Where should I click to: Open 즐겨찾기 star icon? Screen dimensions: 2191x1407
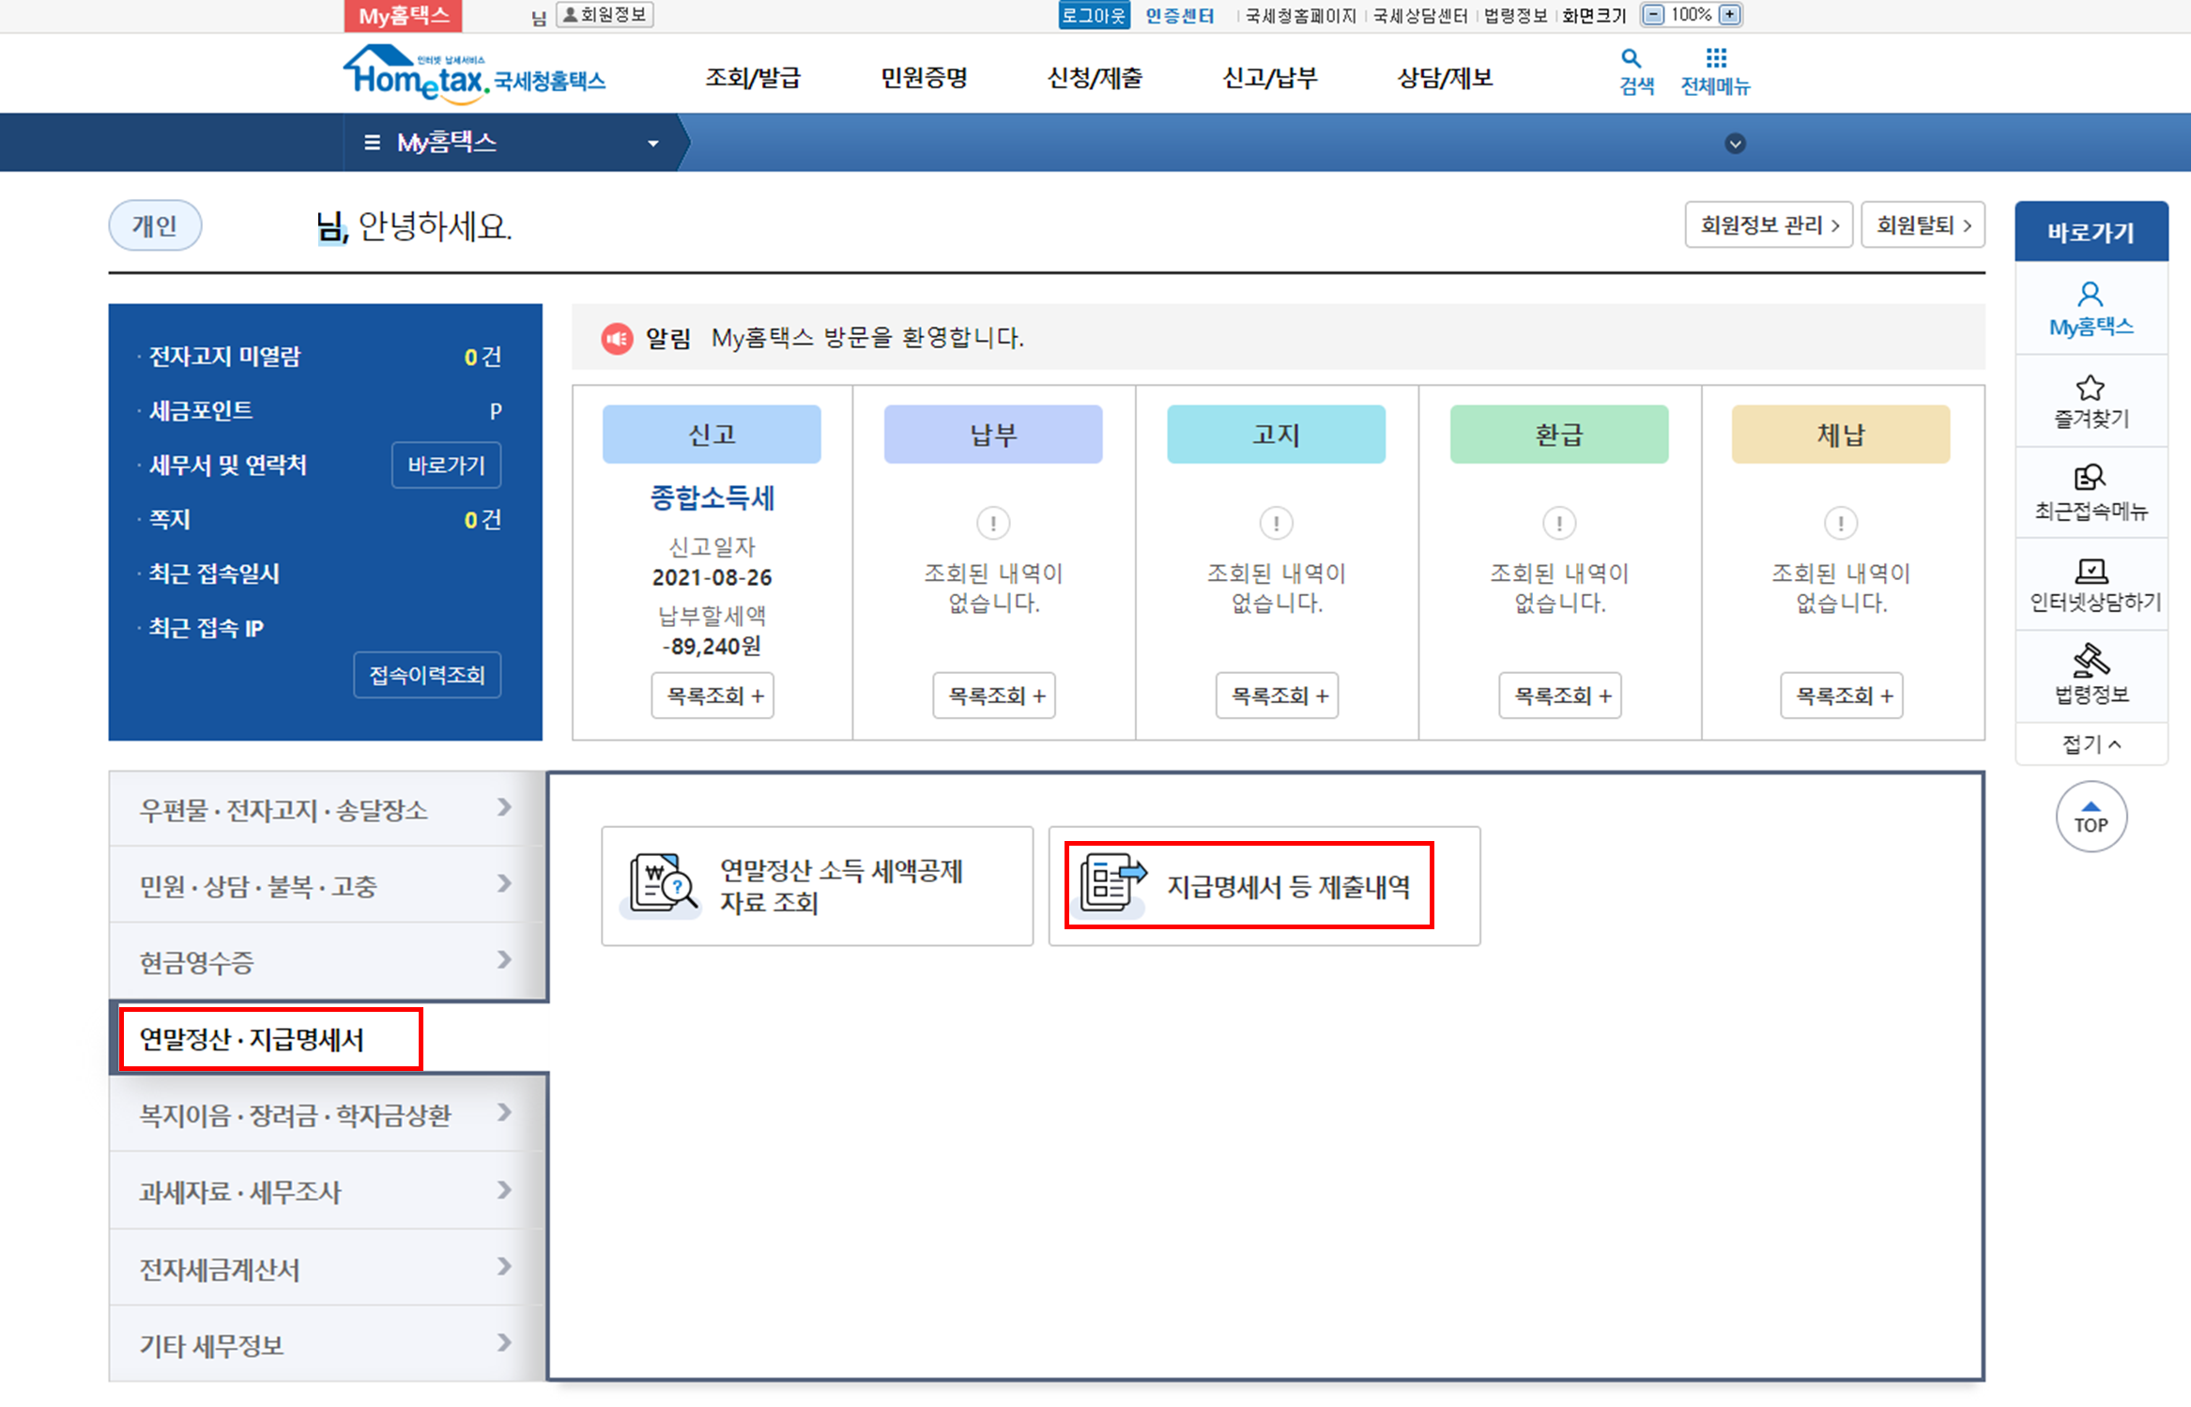pyautogui.click(x=2090, y=388)
